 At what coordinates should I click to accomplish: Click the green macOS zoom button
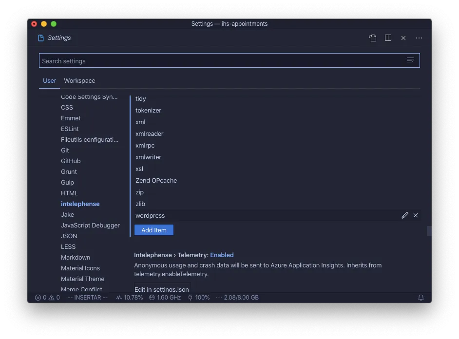(x=54, y=24)
